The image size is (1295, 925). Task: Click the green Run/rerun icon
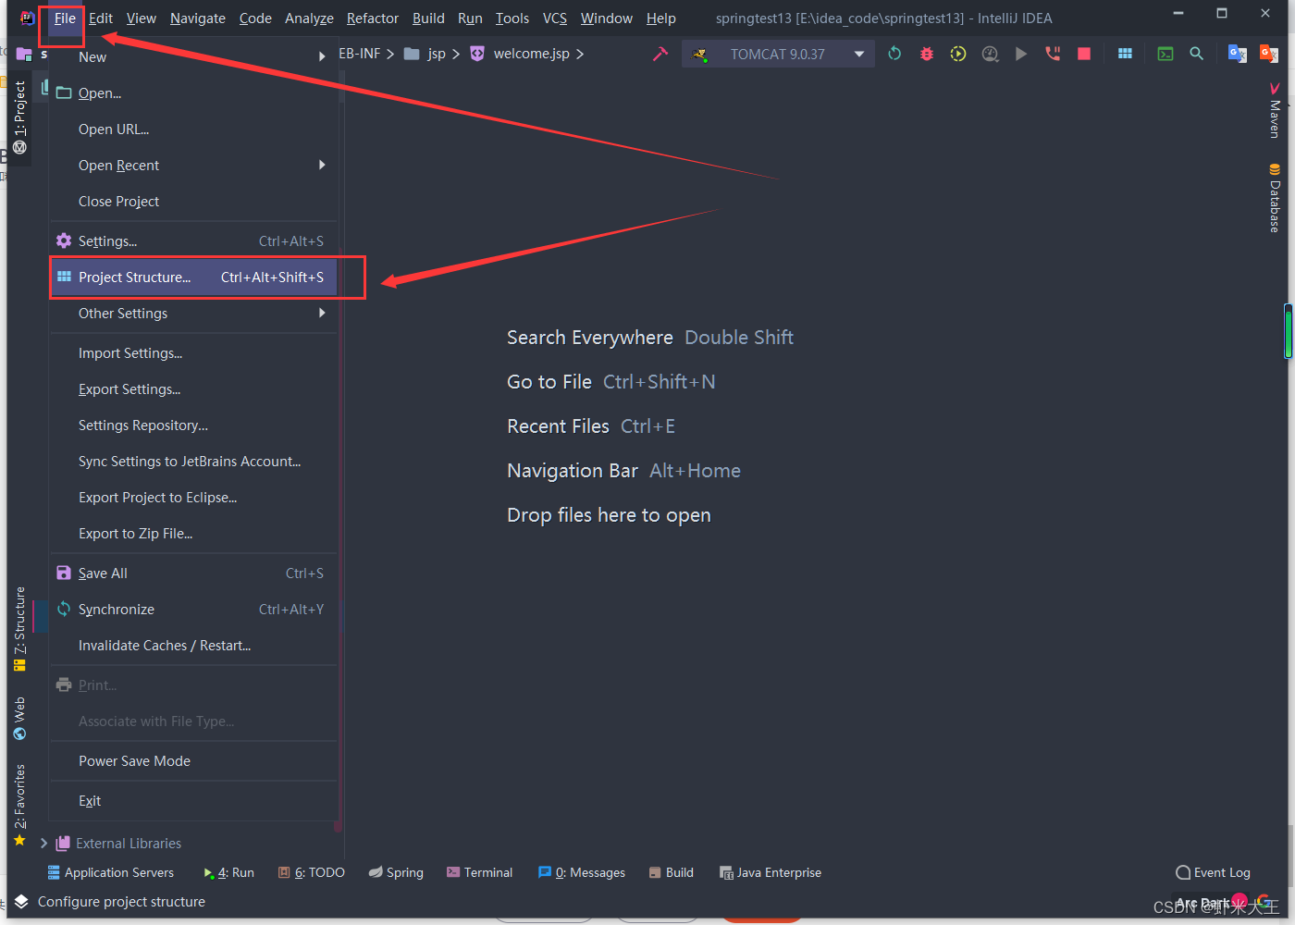(894, 54)
